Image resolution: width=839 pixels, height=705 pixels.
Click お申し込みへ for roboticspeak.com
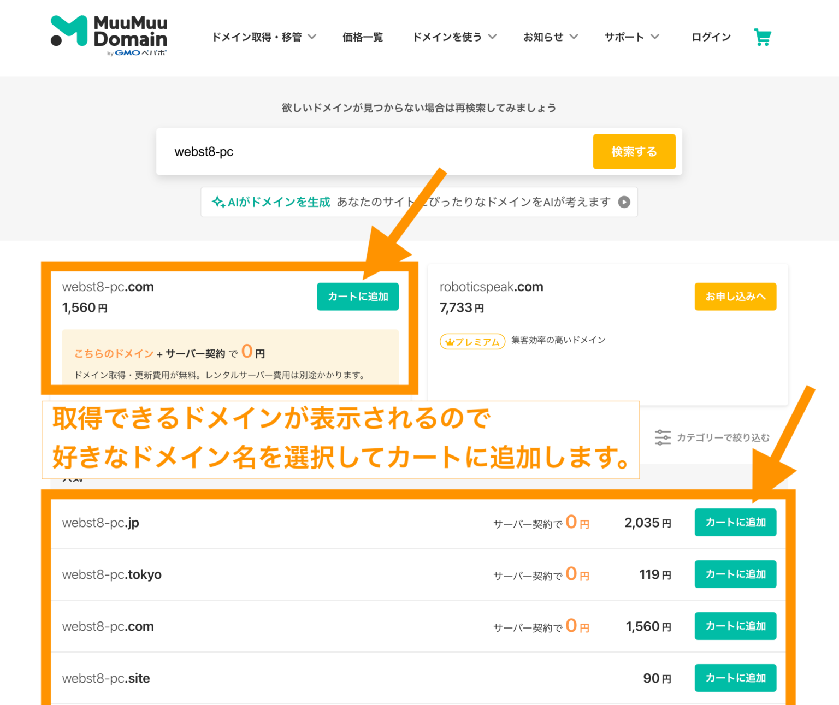pyautogui.click(x=735, y=297)
